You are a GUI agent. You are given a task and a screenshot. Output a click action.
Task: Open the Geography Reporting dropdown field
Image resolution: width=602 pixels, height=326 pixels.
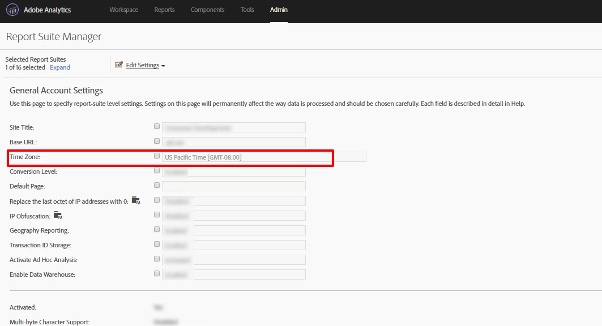point(234,230)
